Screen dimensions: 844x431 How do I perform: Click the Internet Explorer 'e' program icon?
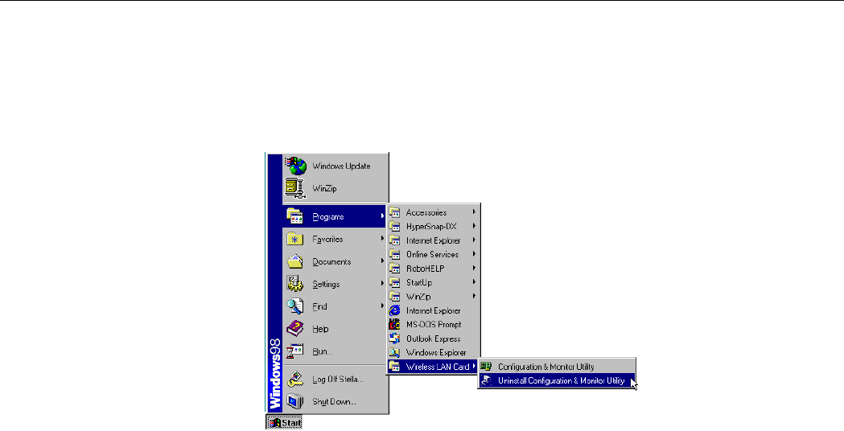click(395, 310)
